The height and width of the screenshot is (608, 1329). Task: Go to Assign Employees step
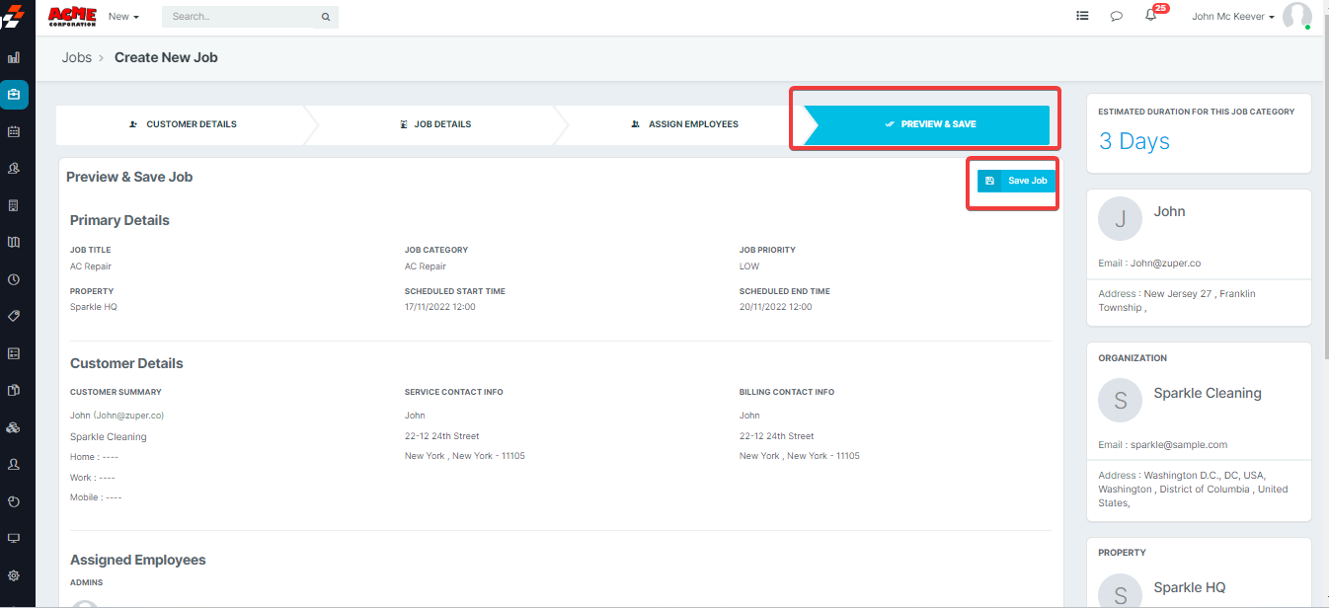coord(685,124)
